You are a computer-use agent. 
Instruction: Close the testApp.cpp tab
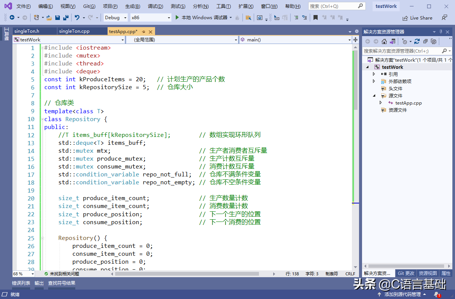(151, 32)
